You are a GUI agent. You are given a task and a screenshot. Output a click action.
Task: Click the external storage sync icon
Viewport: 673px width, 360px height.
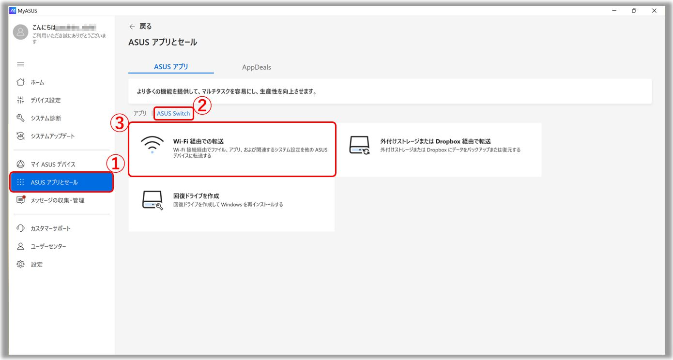tap(360, 146)
